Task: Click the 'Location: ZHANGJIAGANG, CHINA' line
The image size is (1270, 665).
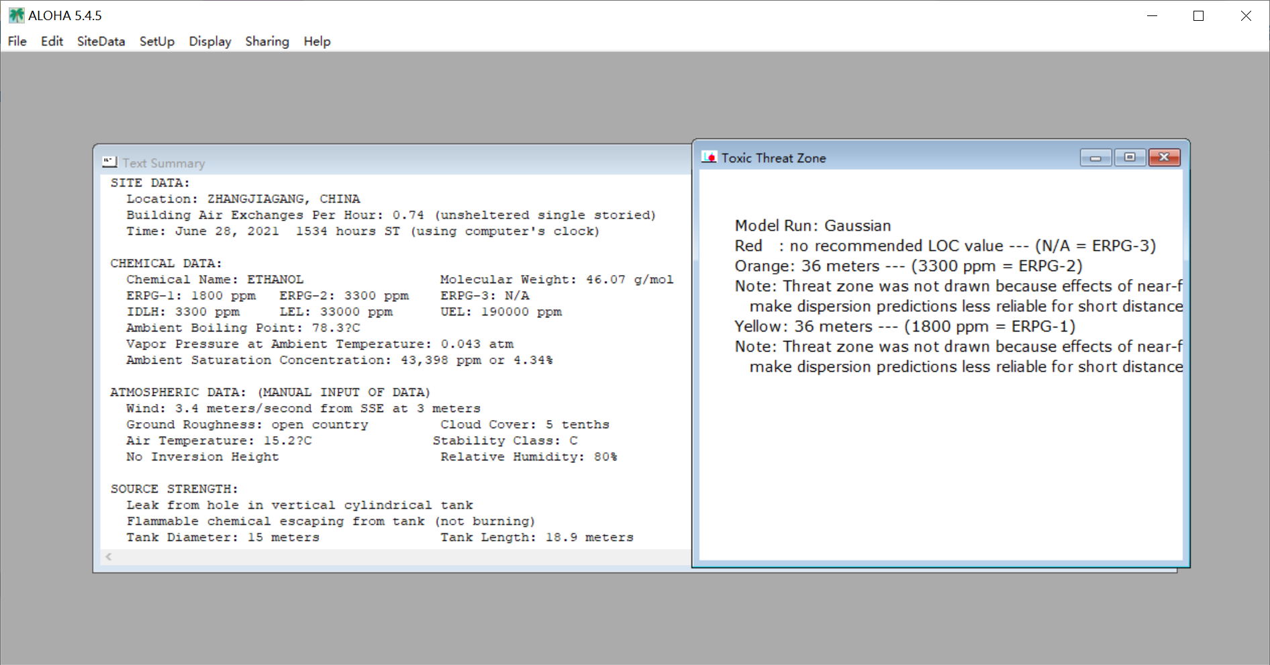Action: pyautogui.click(x=243, y=199)
